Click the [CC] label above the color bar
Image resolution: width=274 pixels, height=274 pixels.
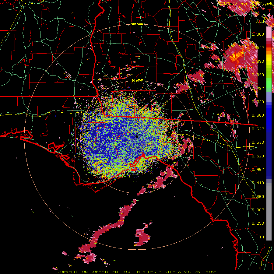click(x=260, y=21)
